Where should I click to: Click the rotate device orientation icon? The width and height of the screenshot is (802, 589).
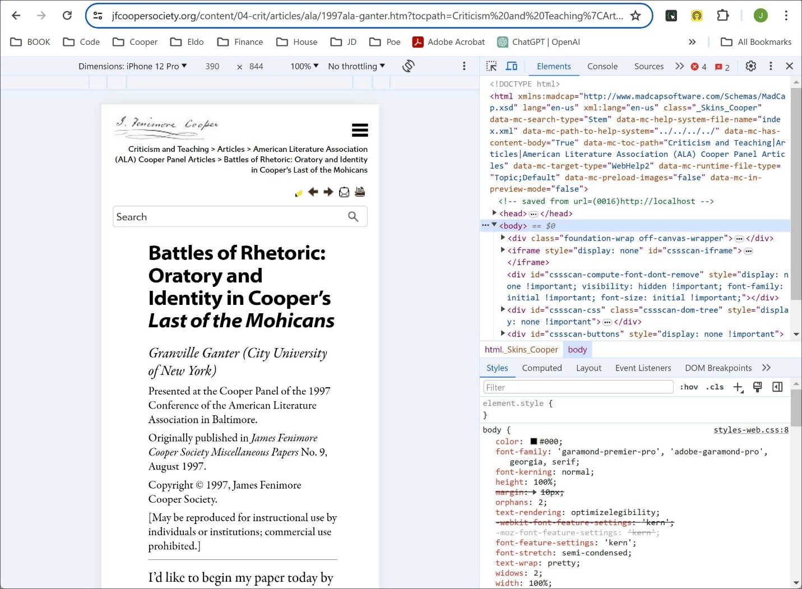pos(409,66)
